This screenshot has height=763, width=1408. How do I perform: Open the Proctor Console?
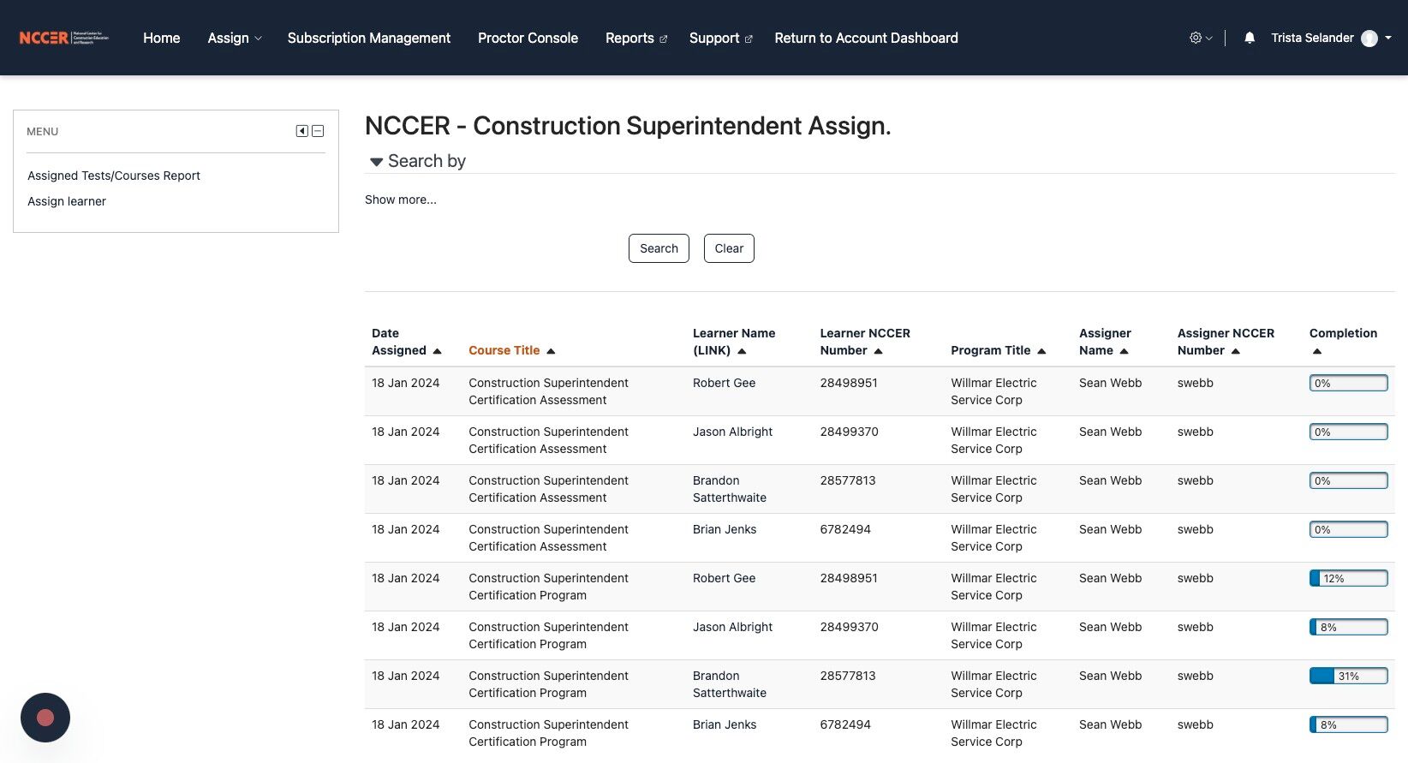click(x=528, y=38)
